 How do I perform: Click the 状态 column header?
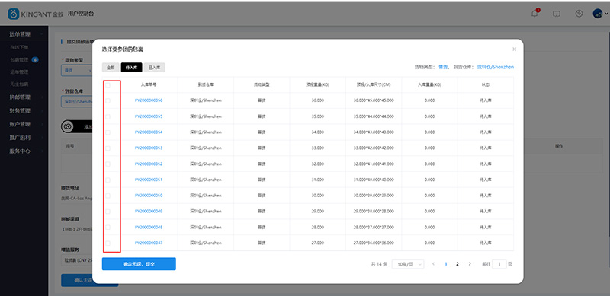tap(486, 84)
